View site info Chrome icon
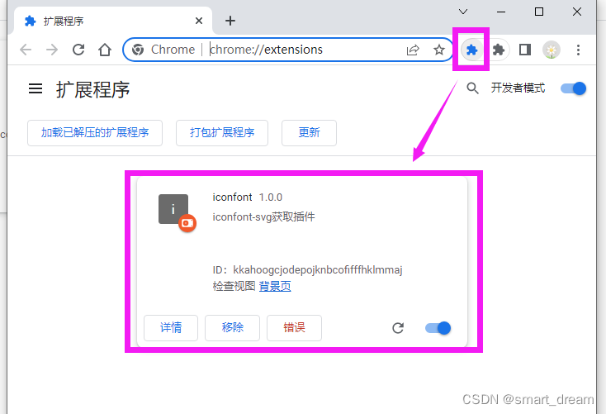Screen dimensions: 606x414 point(138,50)
